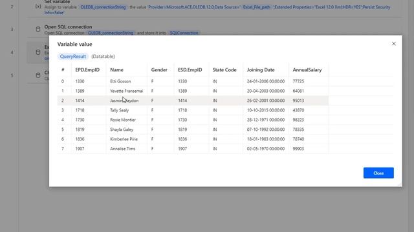Click the Gender column header
414x232 pixels.
coord(159,70)
